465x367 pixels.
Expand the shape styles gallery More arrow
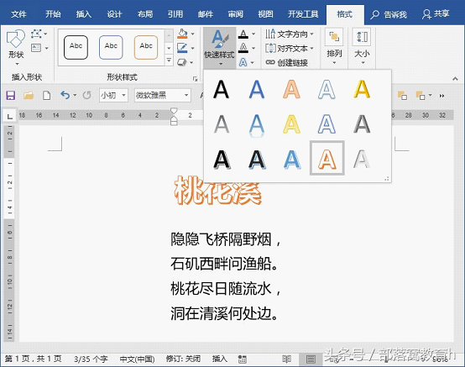[x=169, y=60]
